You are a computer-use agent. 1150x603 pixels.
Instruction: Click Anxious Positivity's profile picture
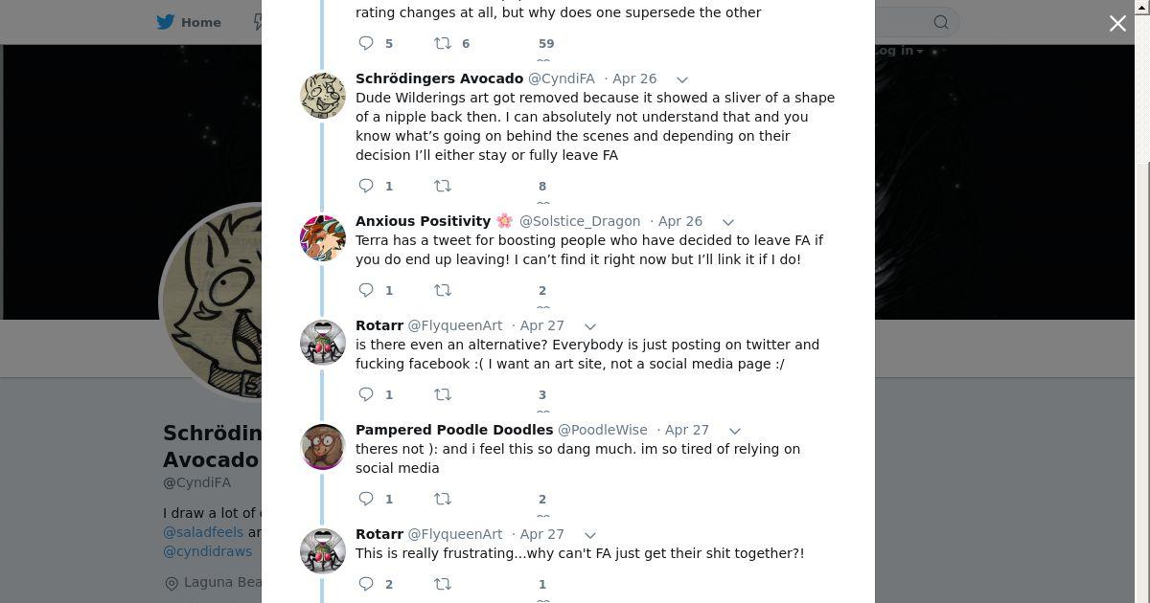pos(323,238)
